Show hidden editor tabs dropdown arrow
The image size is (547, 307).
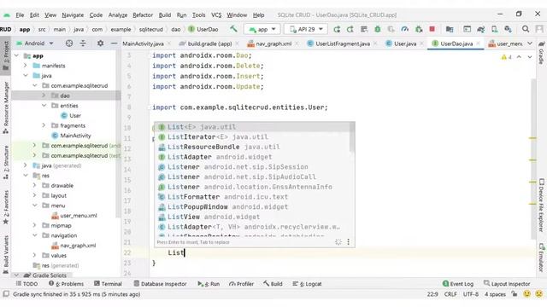[x=530, y=43]
